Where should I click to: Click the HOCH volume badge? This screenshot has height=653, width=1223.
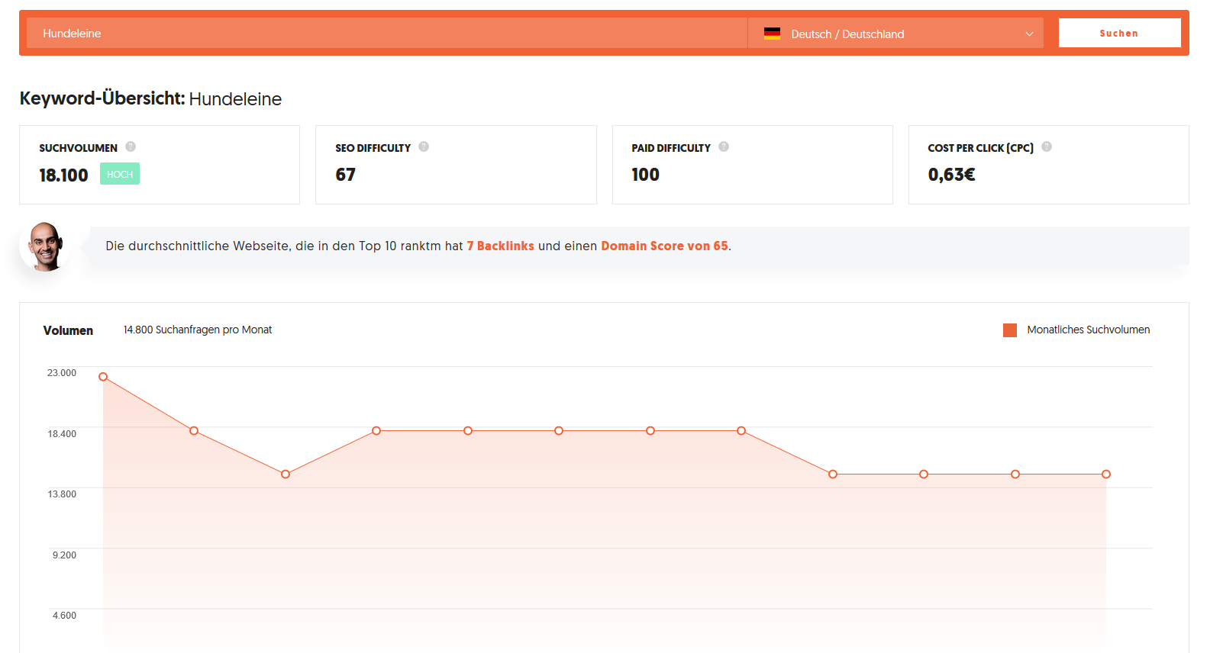pyautogui.click(x=120, y=174)
